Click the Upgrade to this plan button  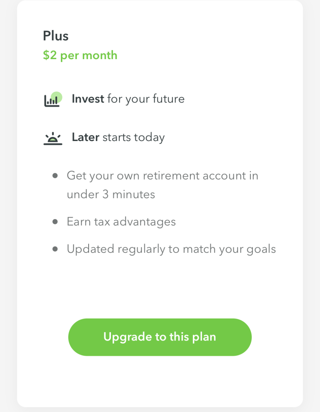tap(160, 337)
